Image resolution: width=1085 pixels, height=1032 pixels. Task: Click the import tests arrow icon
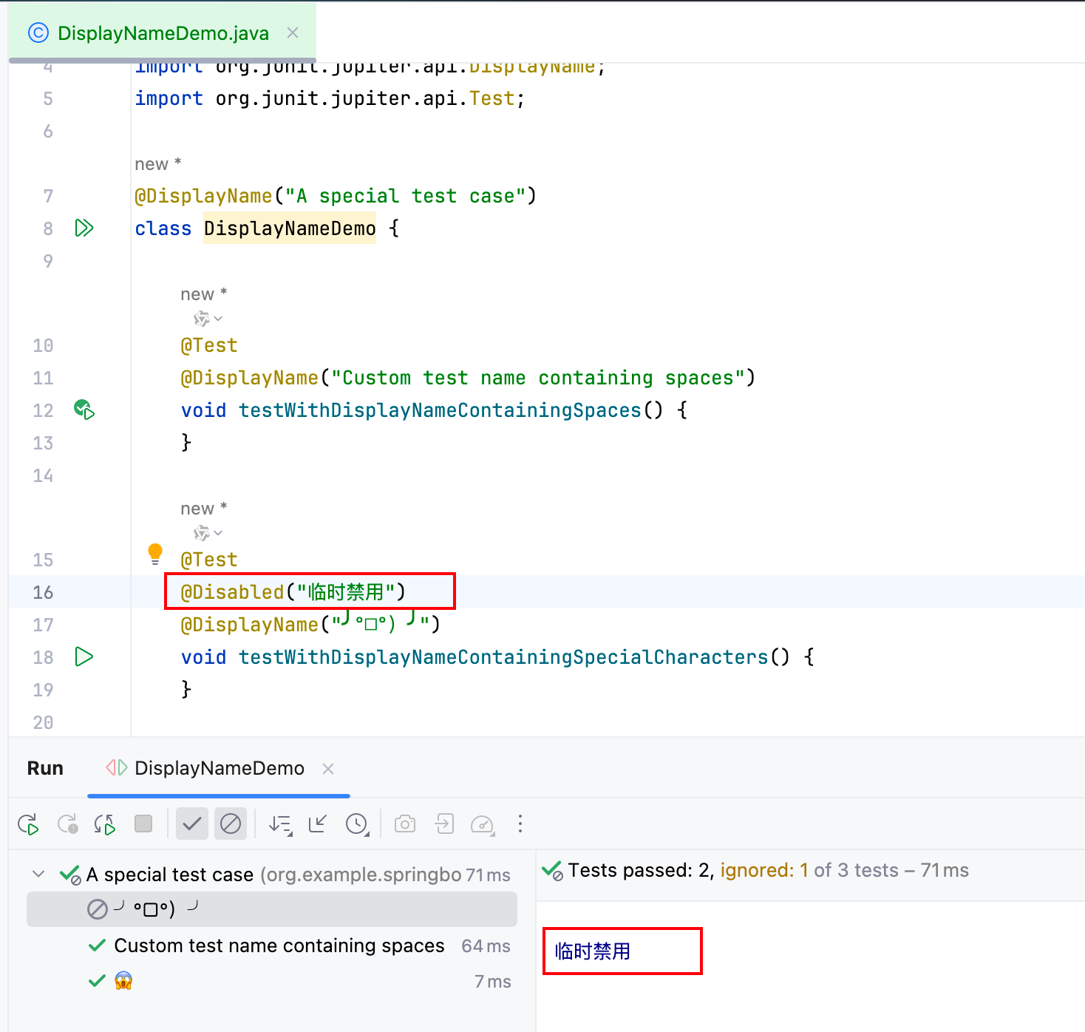[x=444, y=824]
